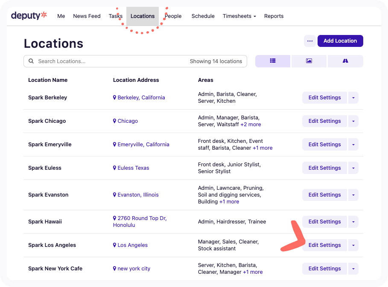
Task: Open the Emeryville, California address link
Action: click(x=143, y=145)
